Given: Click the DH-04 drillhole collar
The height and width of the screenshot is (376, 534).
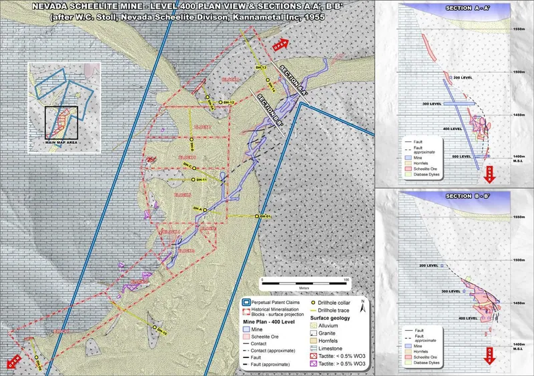Looking at the screenshot, I should pyautogui.click(x=208, y=97).
